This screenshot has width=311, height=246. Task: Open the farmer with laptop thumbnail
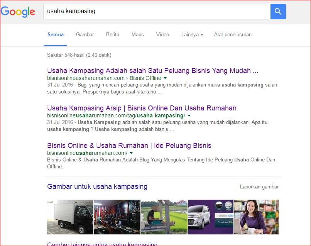[164, 217]
